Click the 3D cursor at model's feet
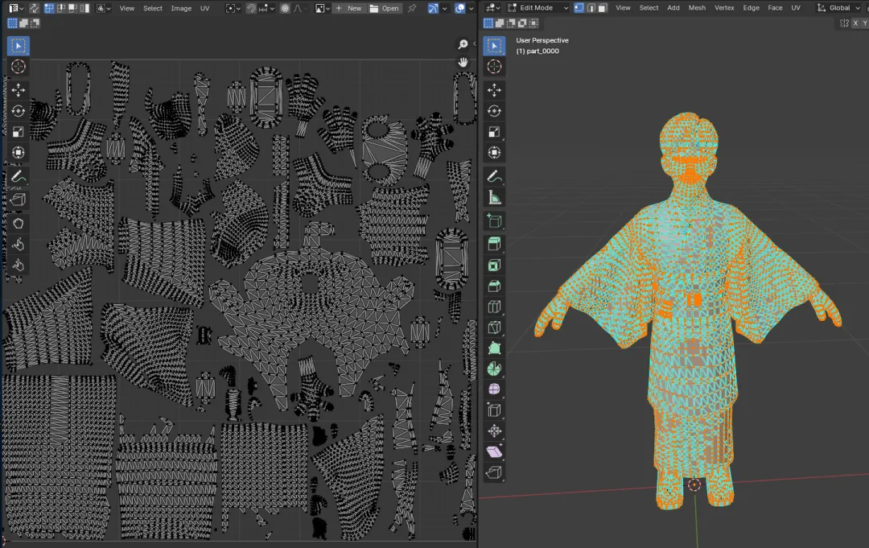The width and height of the screenshot is (869, 548). (694, 485)
